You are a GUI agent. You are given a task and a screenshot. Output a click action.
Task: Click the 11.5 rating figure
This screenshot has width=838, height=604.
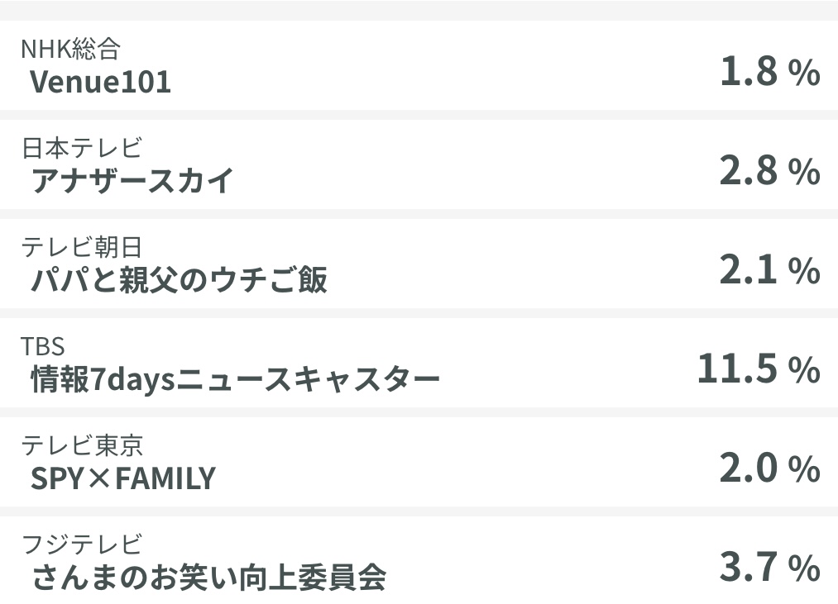click(x=737, y=370)
